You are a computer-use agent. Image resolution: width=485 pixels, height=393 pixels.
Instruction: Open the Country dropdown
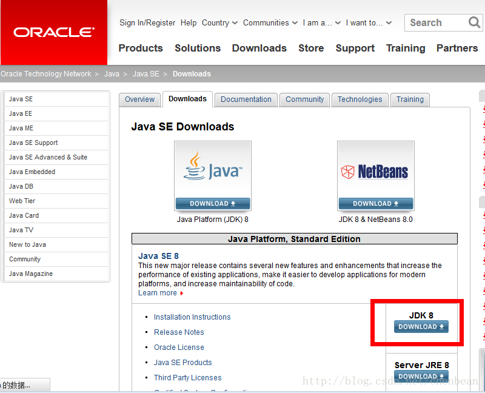pos(219,23)
